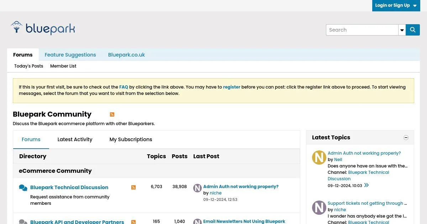Viewport: 427px width, 224px height.
Task: Open niche's profile from the last post
Action: point(216,193)
